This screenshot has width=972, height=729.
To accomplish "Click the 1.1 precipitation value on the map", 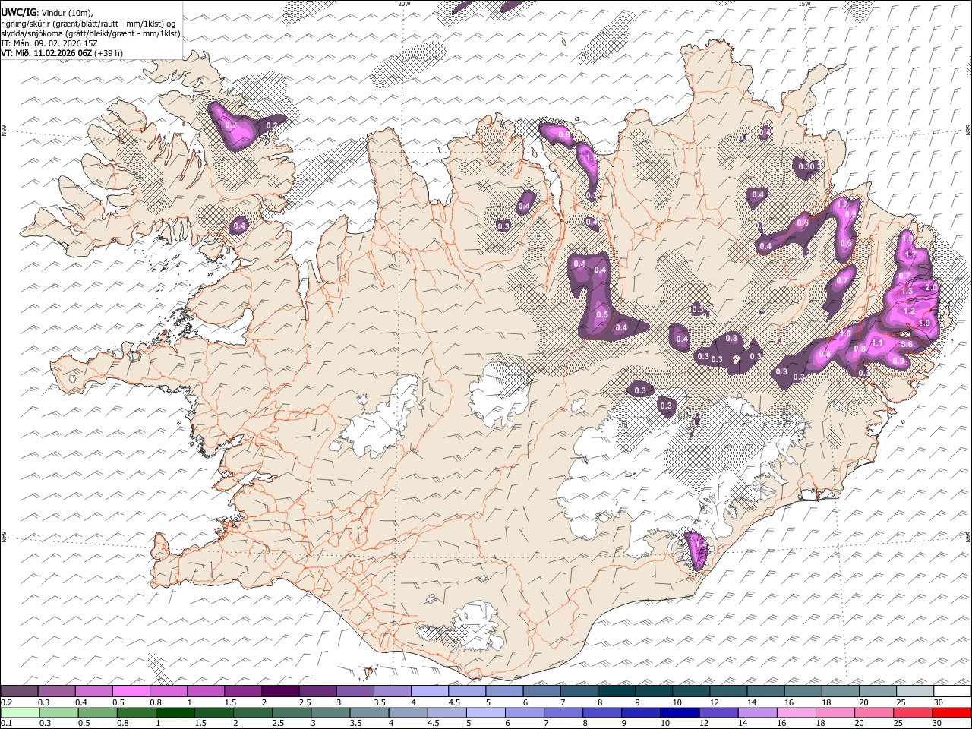I will [876, 343].
